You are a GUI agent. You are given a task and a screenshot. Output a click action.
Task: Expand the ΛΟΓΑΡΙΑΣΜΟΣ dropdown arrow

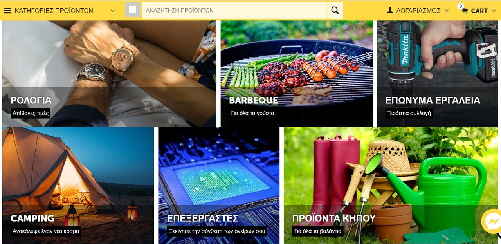click(x=446, y=11)
